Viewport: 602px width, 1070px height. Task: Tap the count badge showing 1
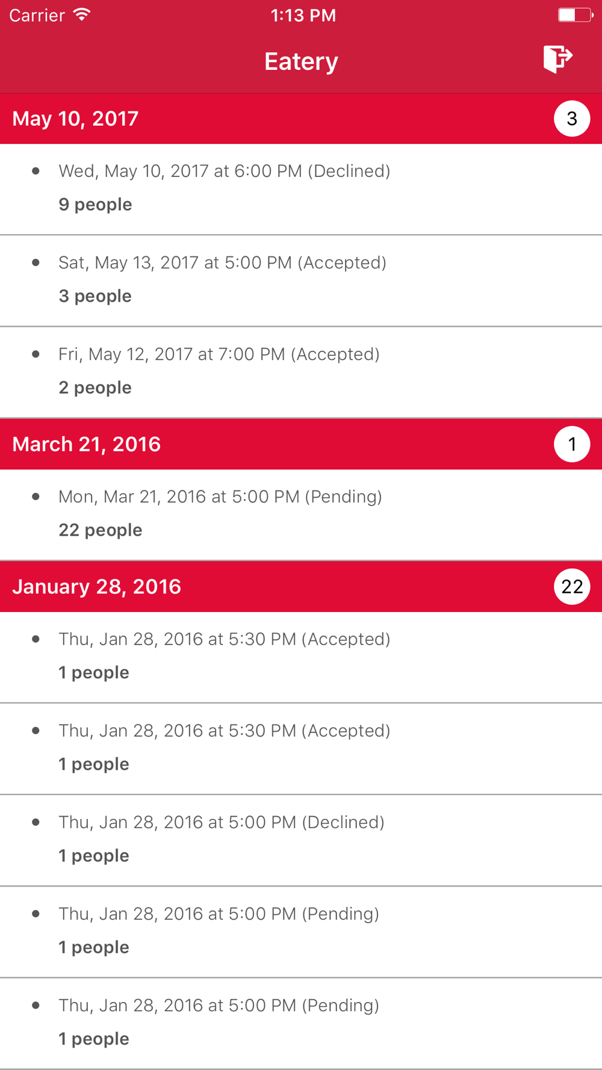571,444
